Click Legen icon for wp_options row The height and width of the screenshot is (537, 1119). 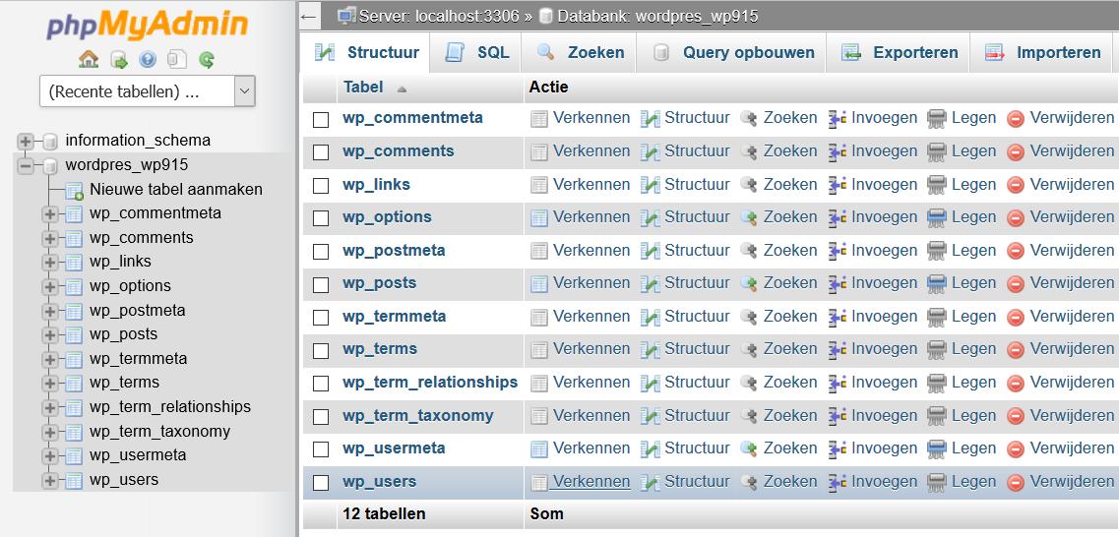coord(936,217)
